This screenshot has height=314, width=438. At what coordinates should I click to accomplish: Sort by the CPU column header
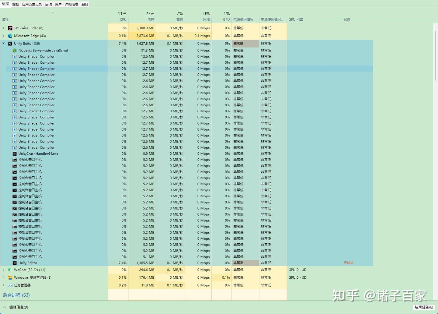tap(118, 16)
